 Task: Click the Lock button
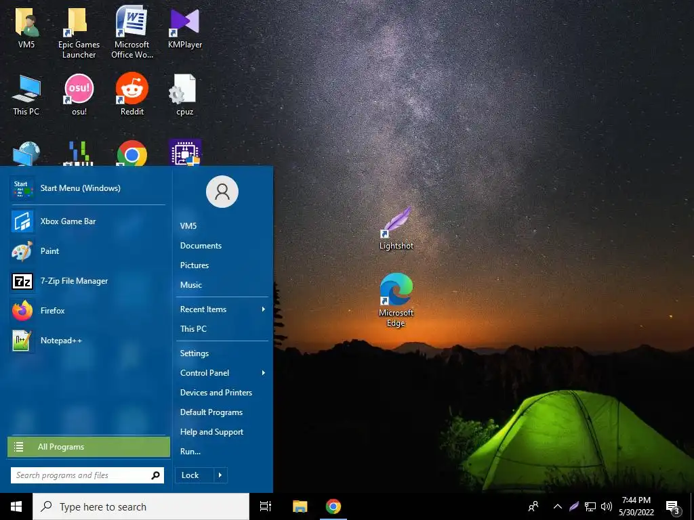[x=195, y=475]
